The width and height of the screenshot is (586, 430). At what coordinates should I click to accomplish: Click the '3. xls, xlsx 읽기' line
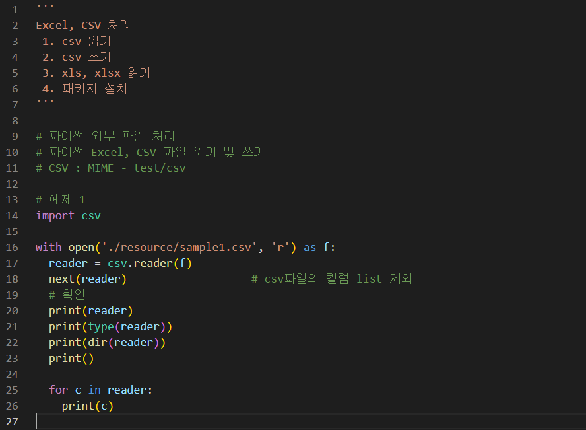[96, 73]
